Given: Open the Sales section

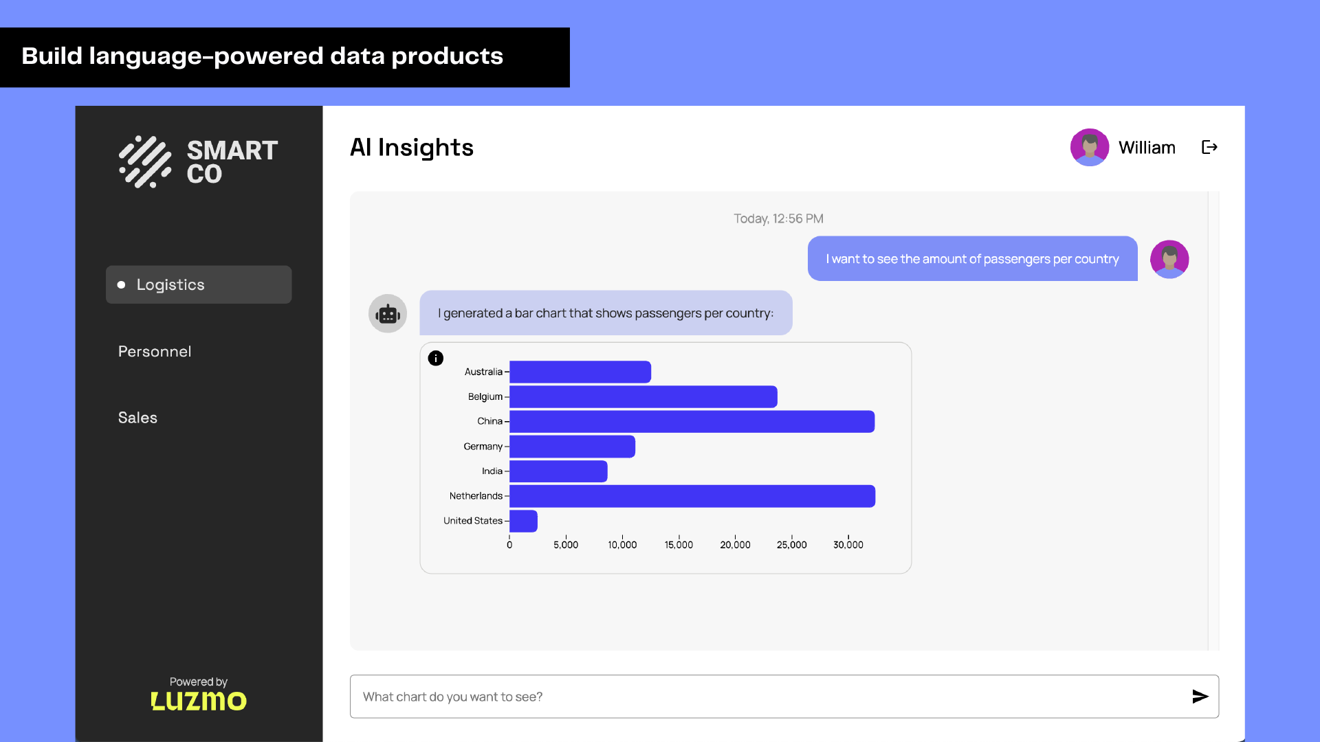Looking at the screenshot, I should tap(137, 418).
